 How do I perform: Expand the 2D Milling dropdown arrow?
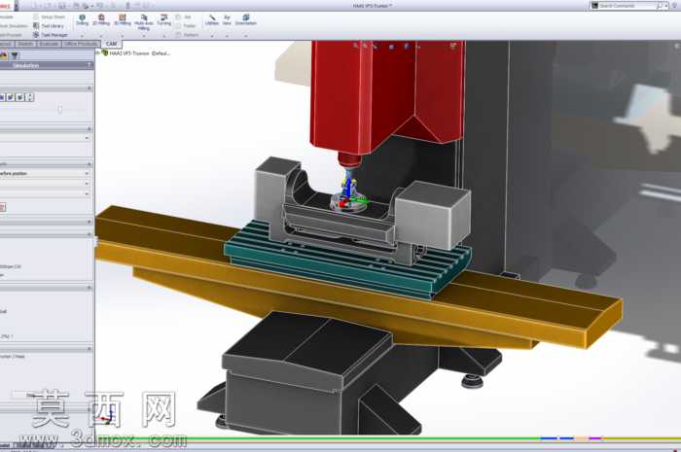click(101, 36)
